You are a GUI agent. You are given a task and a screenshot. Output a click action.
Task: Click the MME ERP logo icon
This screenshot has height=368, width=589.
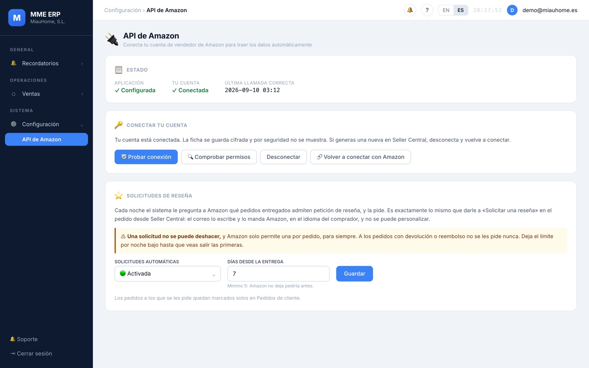click(17, 18)
